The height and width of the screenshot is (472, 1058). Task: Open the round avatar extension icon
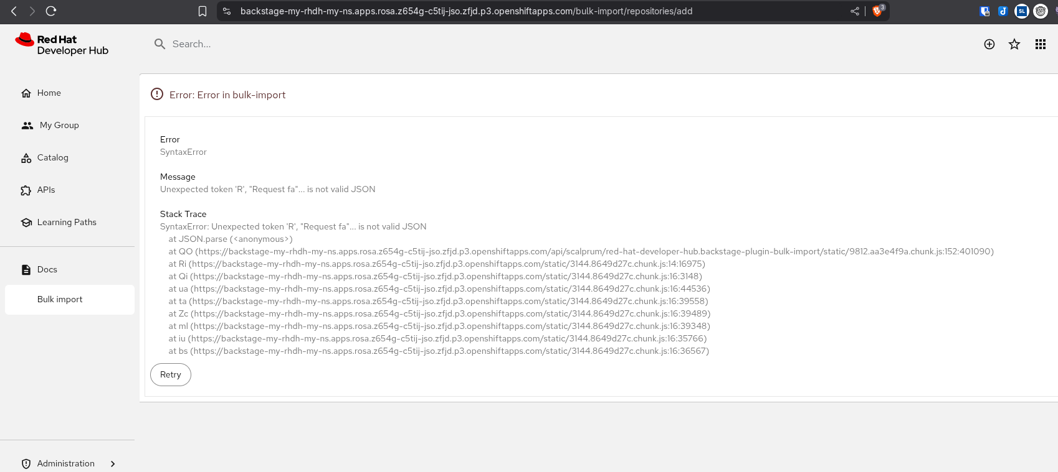click(1041, 11)
